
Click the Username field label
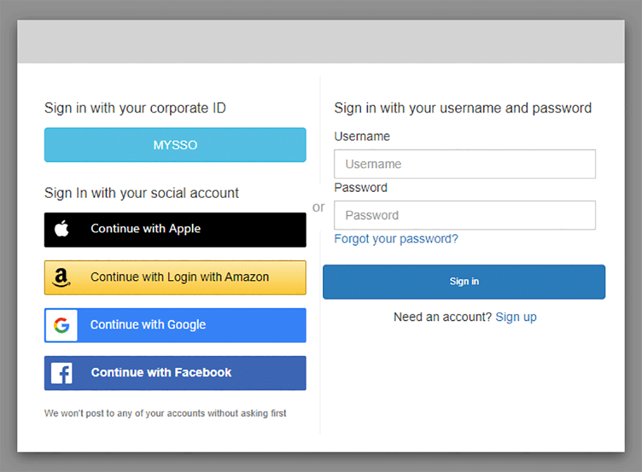click(361, 136)
